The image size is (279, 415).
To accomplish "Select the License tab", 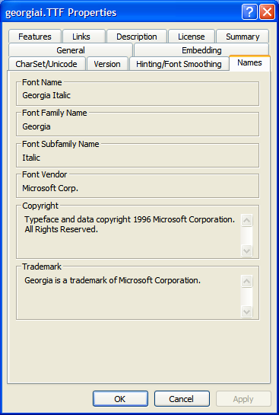I will point(192,37).
